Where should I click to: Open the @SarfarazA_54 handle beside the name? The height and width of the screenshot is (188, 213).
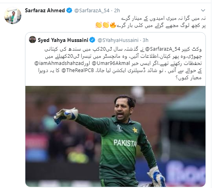pyautogui.click(x=92, y=11)
